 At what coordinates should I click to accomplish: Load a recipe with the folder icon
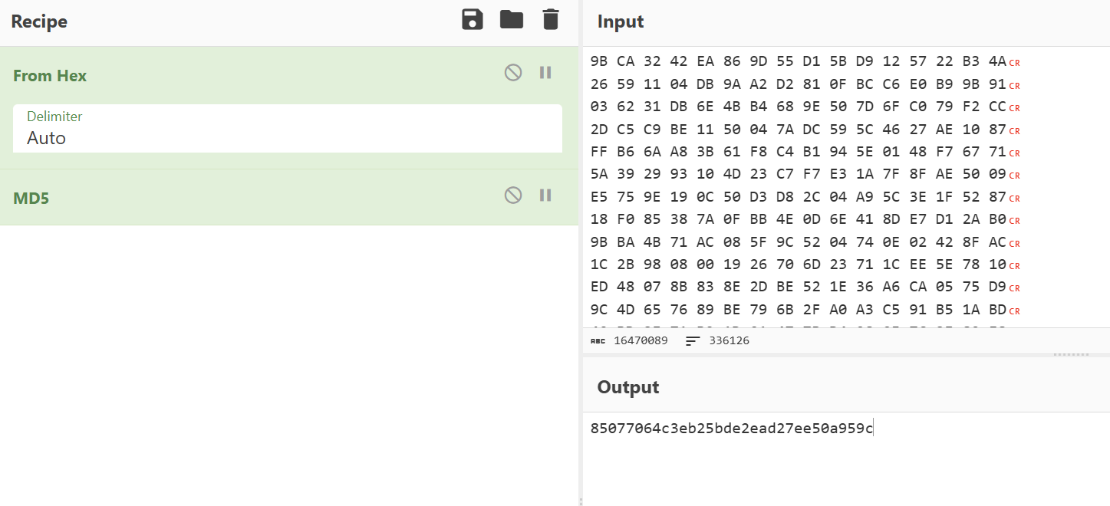tap(512, 20)
